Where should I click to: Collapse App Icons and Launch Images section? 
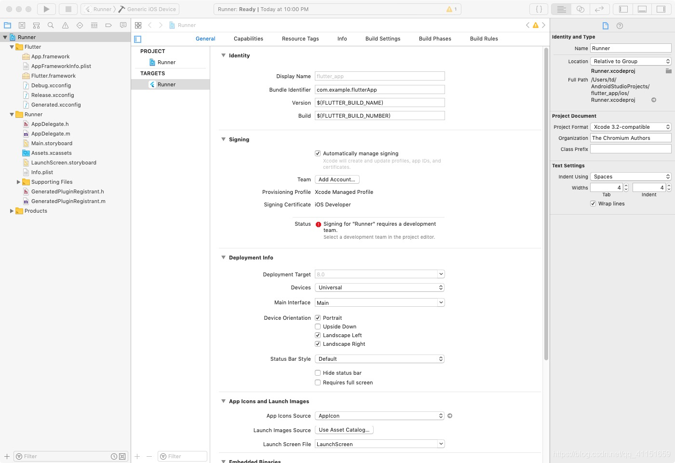(223, 401)
